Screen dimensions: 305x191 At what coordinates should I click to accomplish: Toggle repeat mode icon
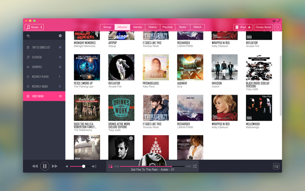coord(110,166)
